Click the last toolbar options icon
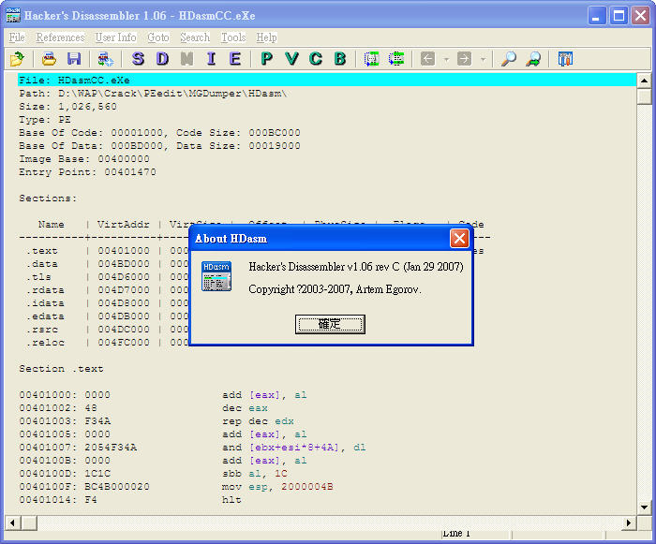 pos(565,59)
